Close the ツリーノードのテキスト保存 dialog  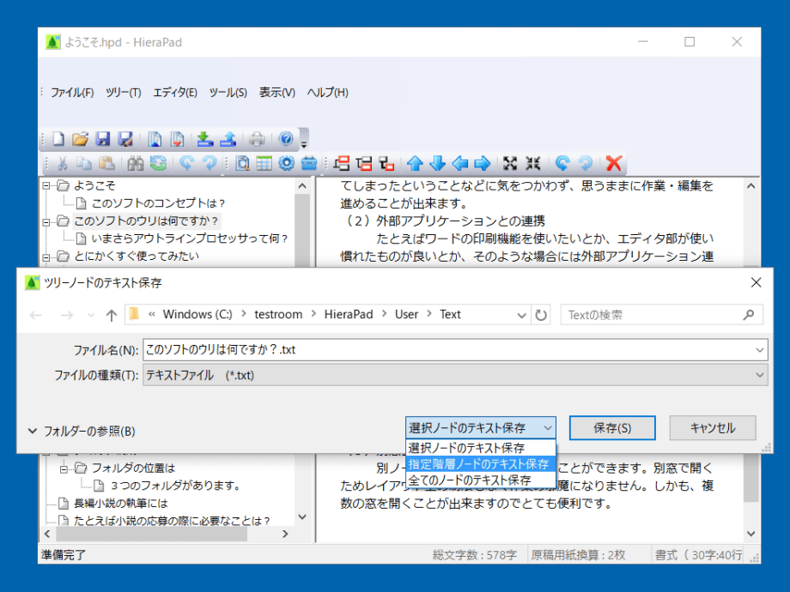[756, 283]
